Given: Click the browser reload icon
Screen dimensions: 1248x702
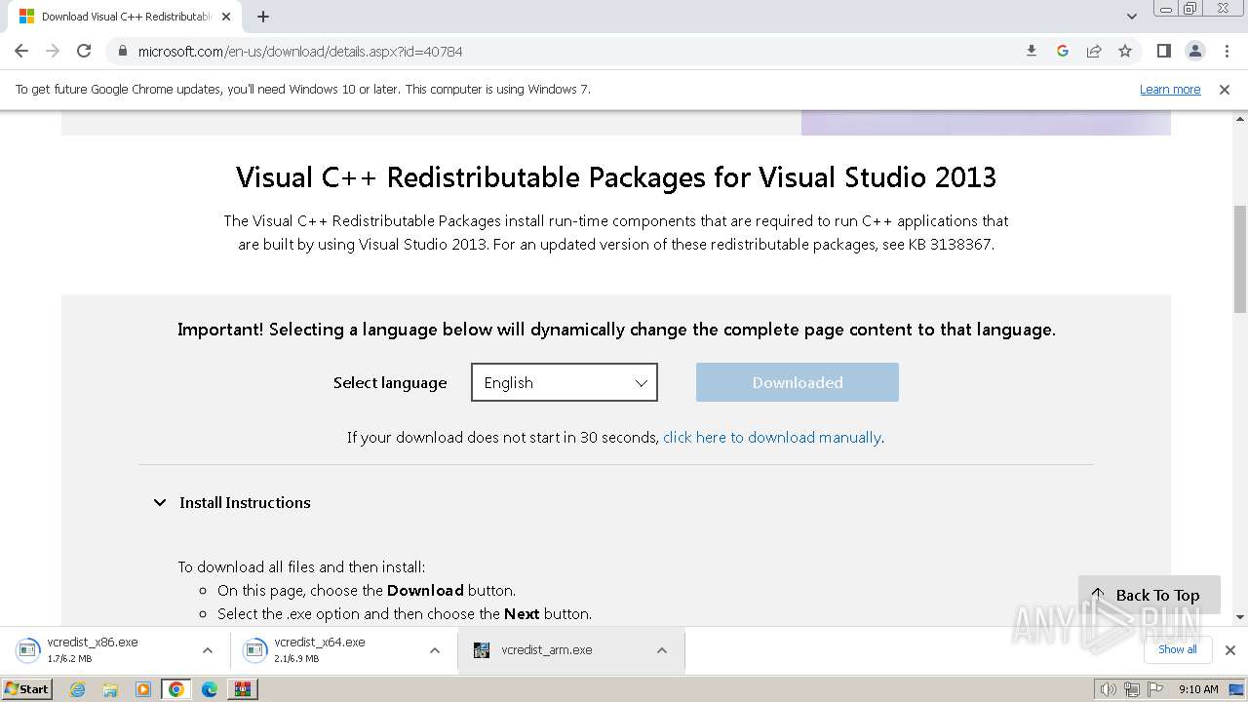Looking at the screenshot, I should (x=84, y=51).
